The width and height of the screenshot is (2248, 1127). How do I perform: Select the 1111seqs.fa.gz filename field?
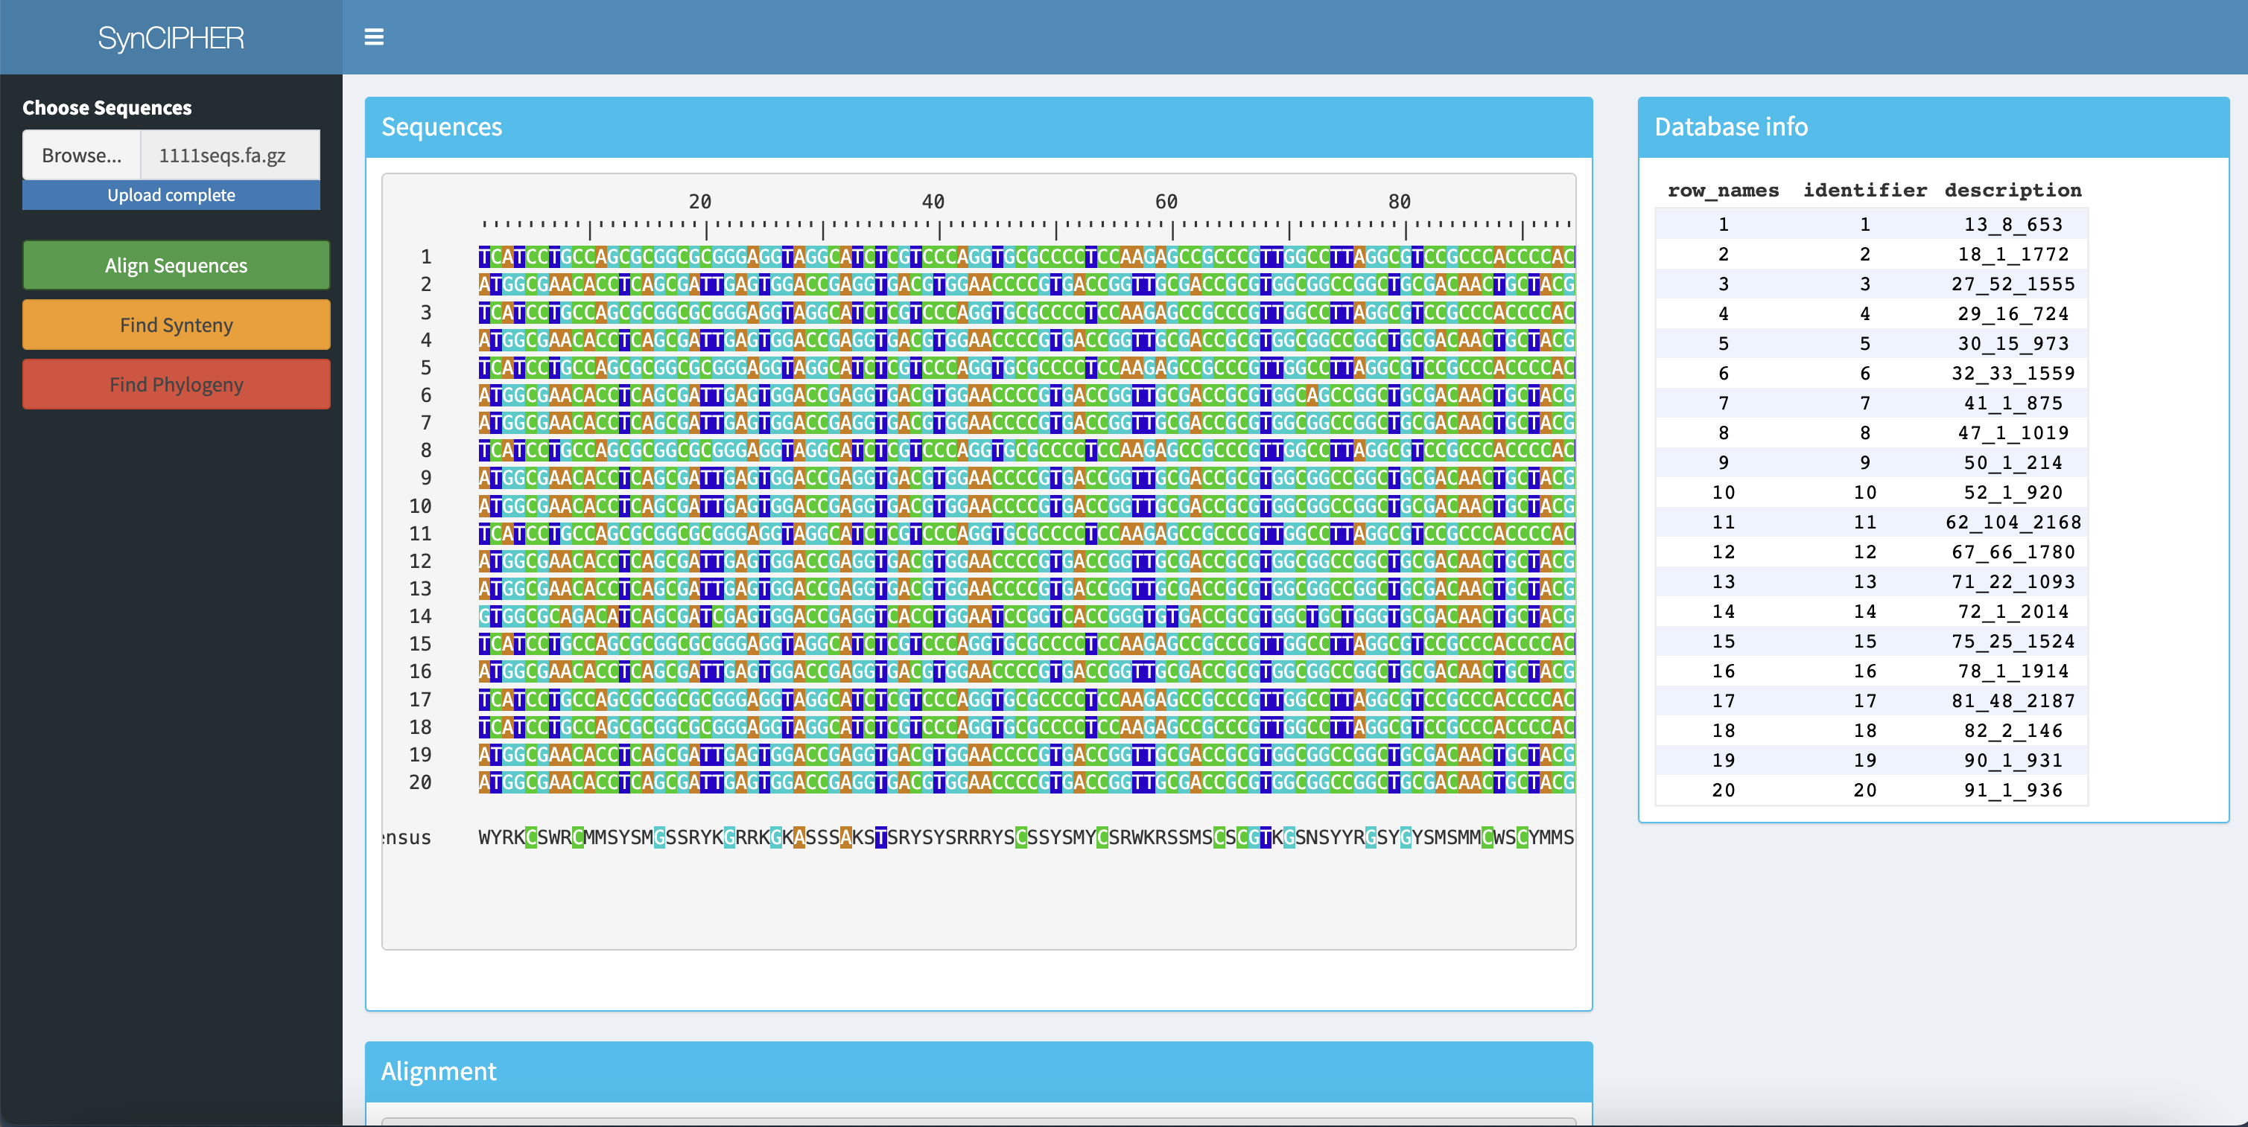[x=230, y=156]
